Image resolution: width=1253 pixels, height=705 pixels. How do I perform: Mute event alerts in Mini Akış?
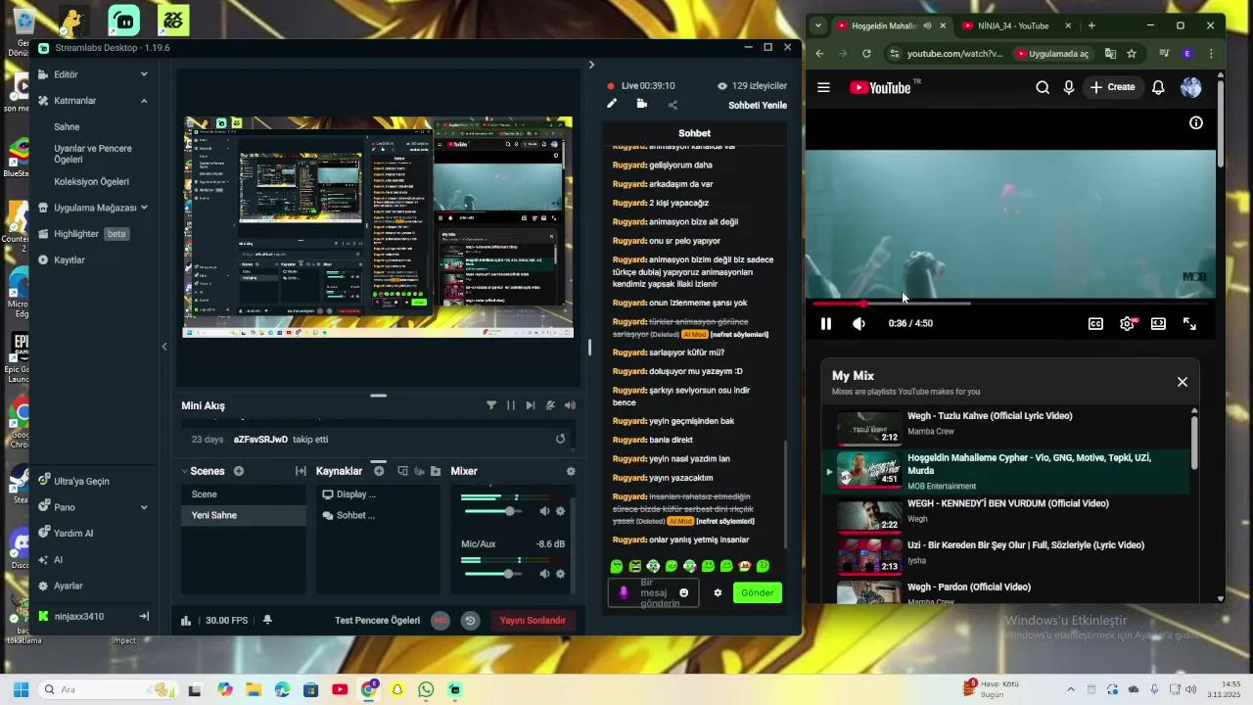coord(550,405)
